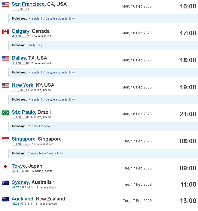Open the Family Day holiday link

[34, 45]
